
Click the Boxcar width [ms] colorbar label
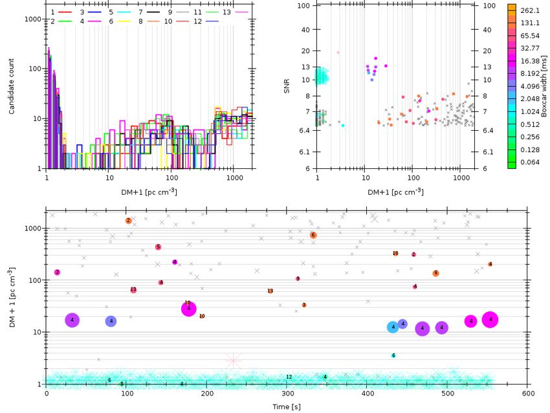click(544, 86)
